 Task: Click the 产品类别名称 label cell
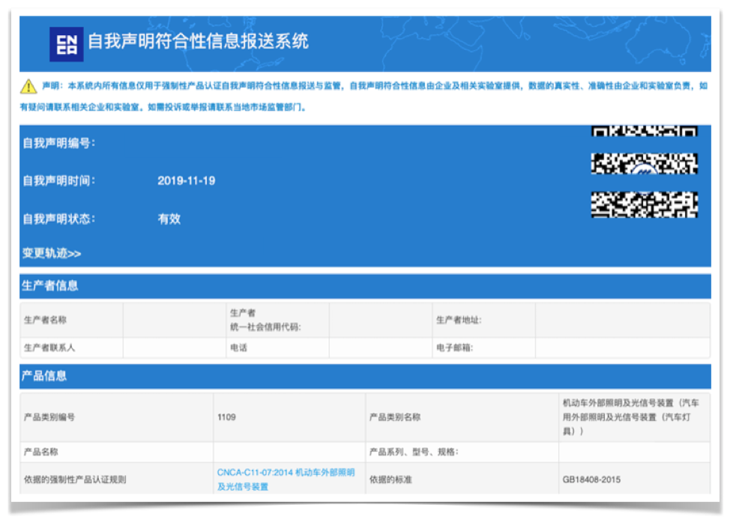tap(462, 417)
